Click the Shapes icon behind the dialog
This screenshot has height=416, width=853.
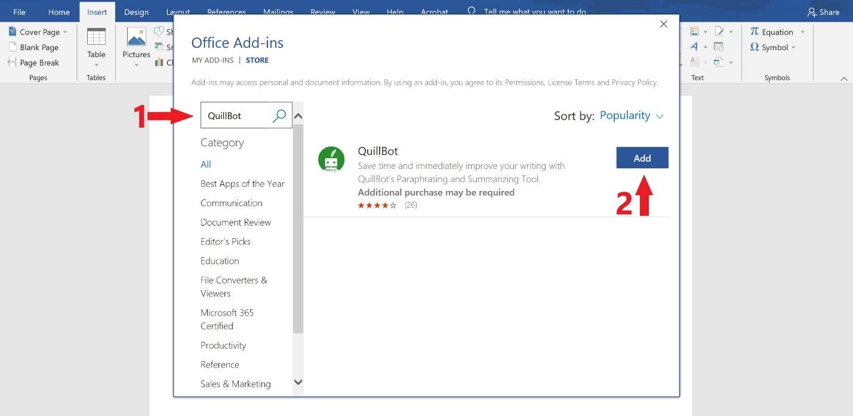pyautogui.click(x=159, y=32)
